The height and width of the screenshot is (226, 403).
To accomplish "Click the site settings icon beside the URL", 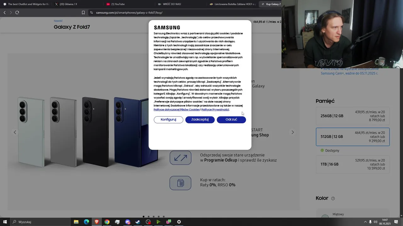I will pos(91,13).
